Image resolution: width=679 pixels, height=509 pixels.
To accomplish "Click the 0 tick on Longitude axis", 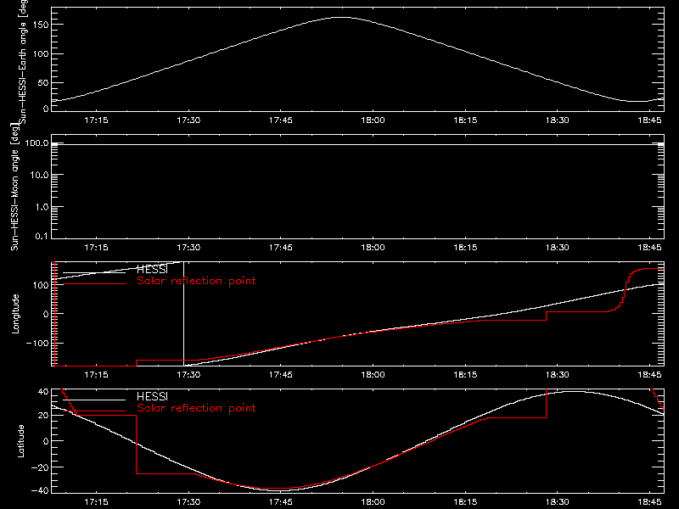I will tap(46, 314).
